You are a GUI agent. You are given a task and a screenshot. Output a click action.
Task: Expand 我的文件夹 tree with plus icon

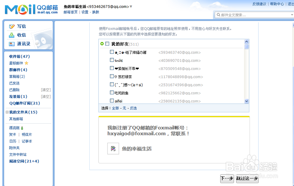pyautogui.click(x=7, y=112)
